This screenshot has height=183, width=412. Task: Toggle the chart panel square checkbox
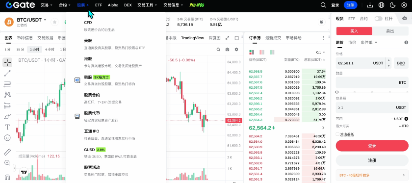237,38
